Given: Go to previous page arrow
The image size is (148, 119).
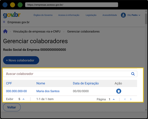Looking at the screenshot, I should point(125,99).
